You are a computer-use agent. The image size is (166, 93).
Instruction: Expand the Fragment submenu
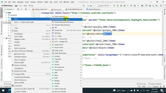click(x=67, y=59)
